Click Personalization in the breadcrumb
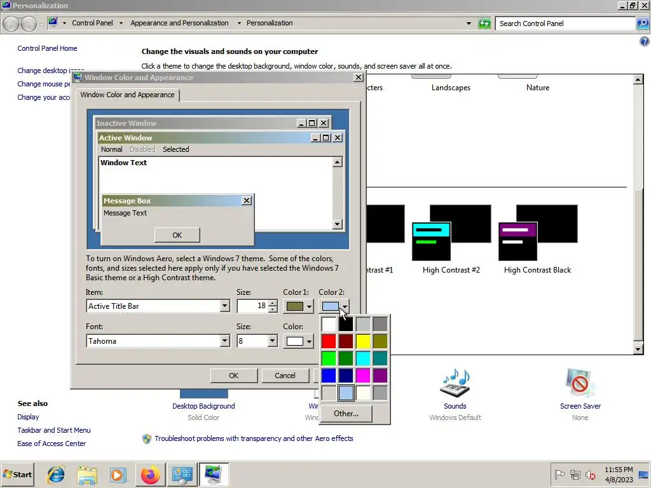Viewport: 651px width, 488px height. 270,24
